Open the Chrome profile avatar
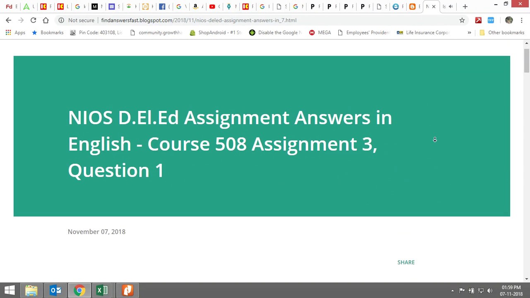Screen dimensions: 530x298 (x=509, y=20)
